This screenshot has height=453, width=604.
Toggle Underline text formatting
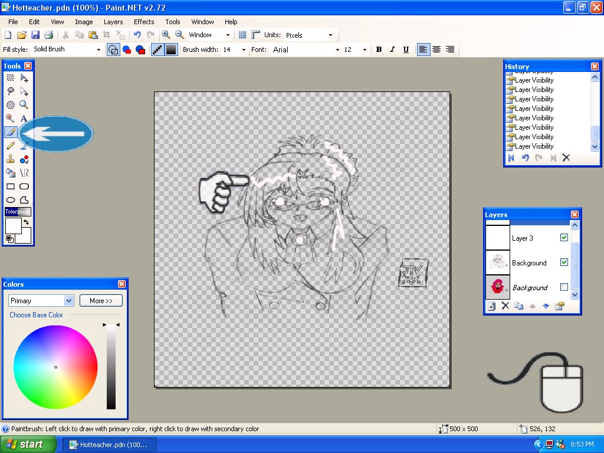(406, 50)
